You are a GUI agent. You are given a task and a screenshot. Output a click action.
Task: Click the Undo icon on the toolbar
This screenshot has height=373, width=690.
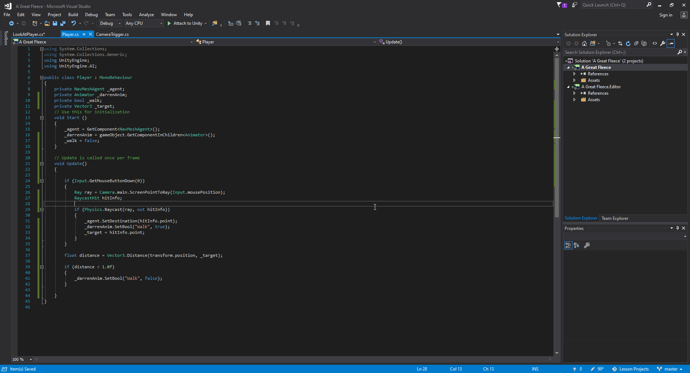click(x=73, y=23)
